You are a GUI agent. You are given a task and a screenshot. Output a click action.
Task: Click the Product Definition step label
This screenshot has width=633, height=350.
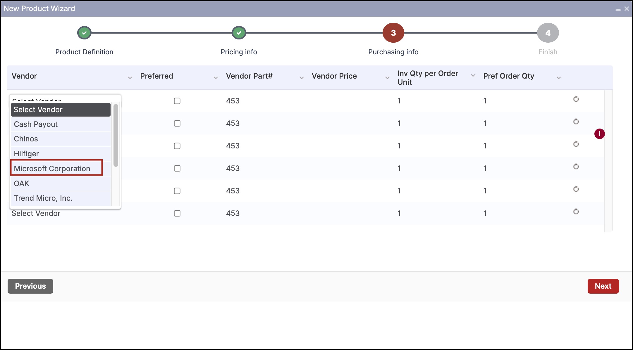click(84, 52)
